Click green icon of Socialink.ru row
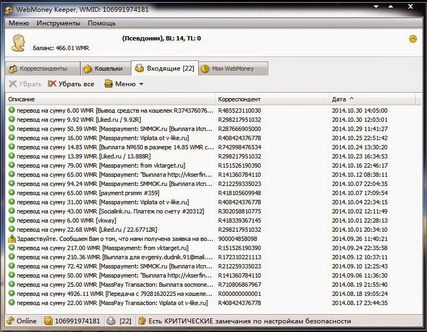This screenshot has height=332, width=427. click(11, 211)
